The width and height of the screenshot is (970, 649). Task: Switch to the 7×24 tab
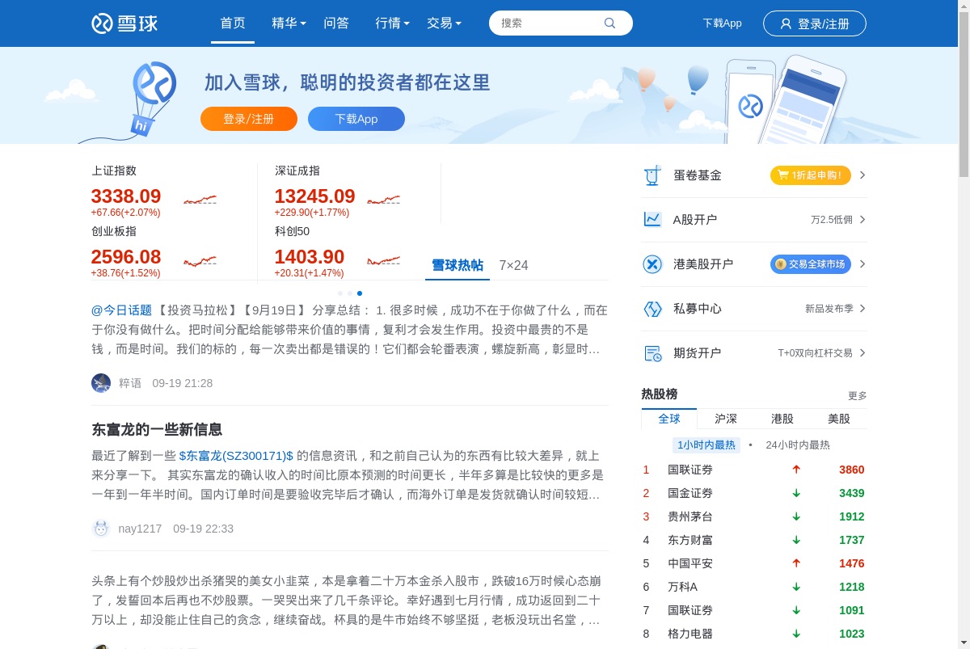tap(513, 265)
